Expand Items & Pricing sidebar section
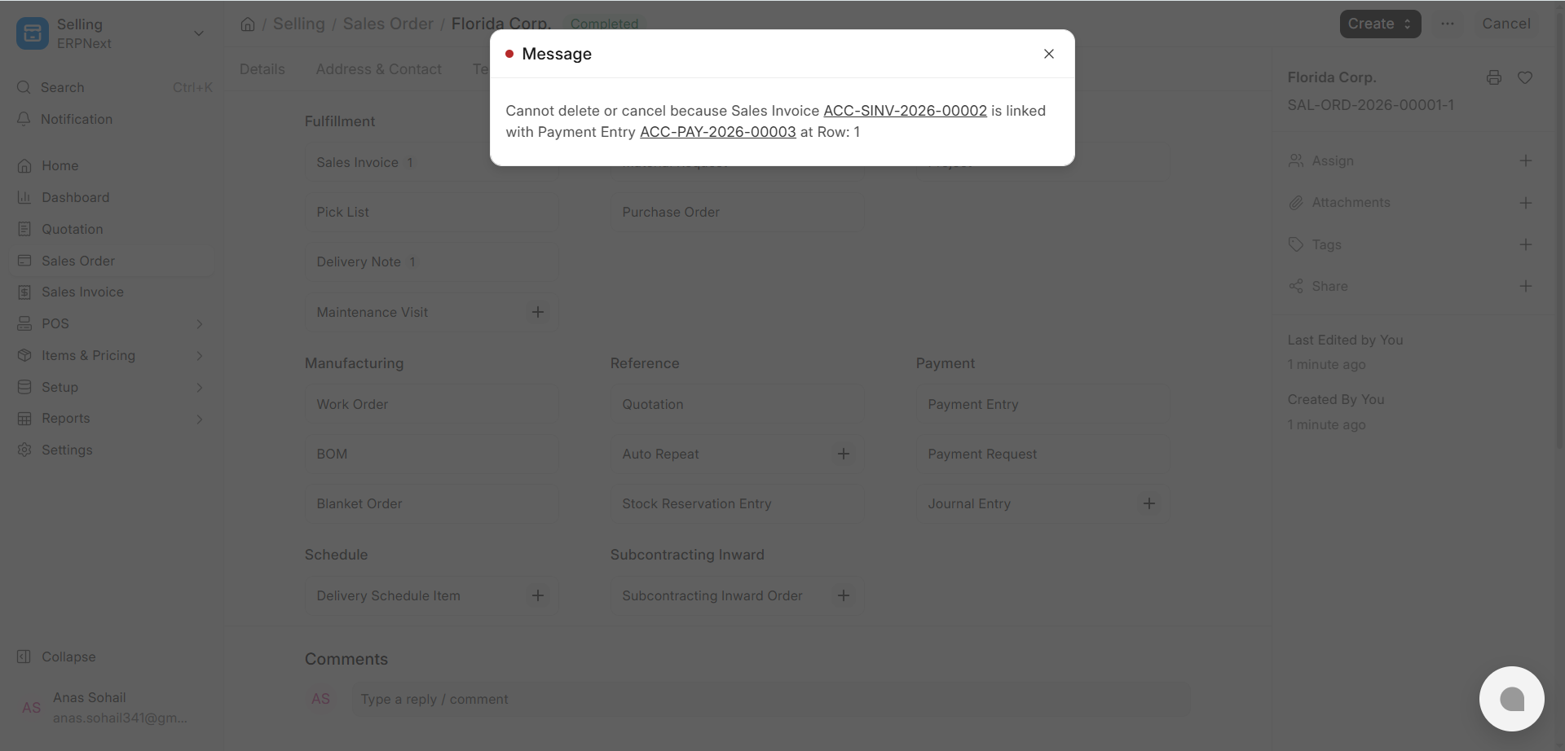Viewport: 1565px width, 751px height. tap(112, 355)
